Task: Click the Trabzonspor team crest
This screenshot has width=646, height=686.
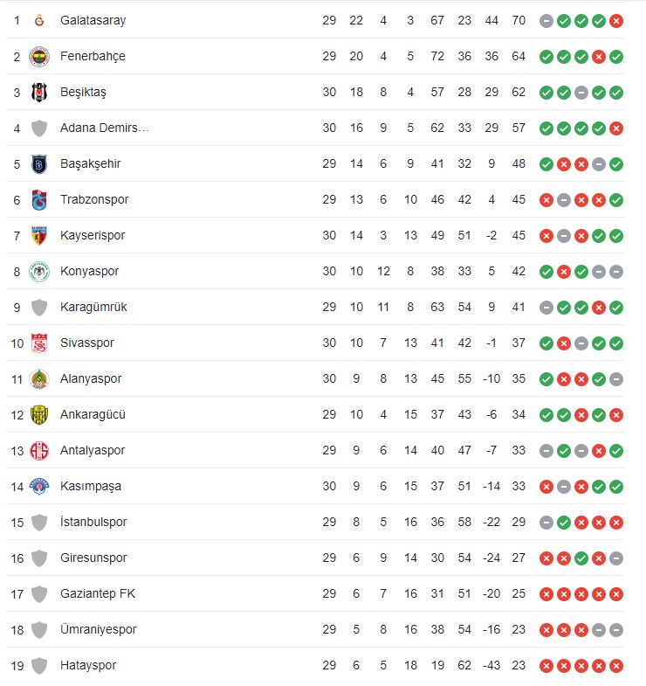Action: point(38,199)
